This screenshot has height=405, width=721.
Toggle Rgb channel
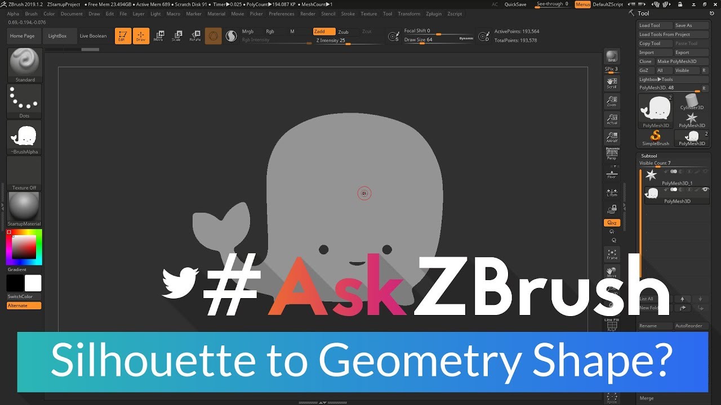[270, 31]
